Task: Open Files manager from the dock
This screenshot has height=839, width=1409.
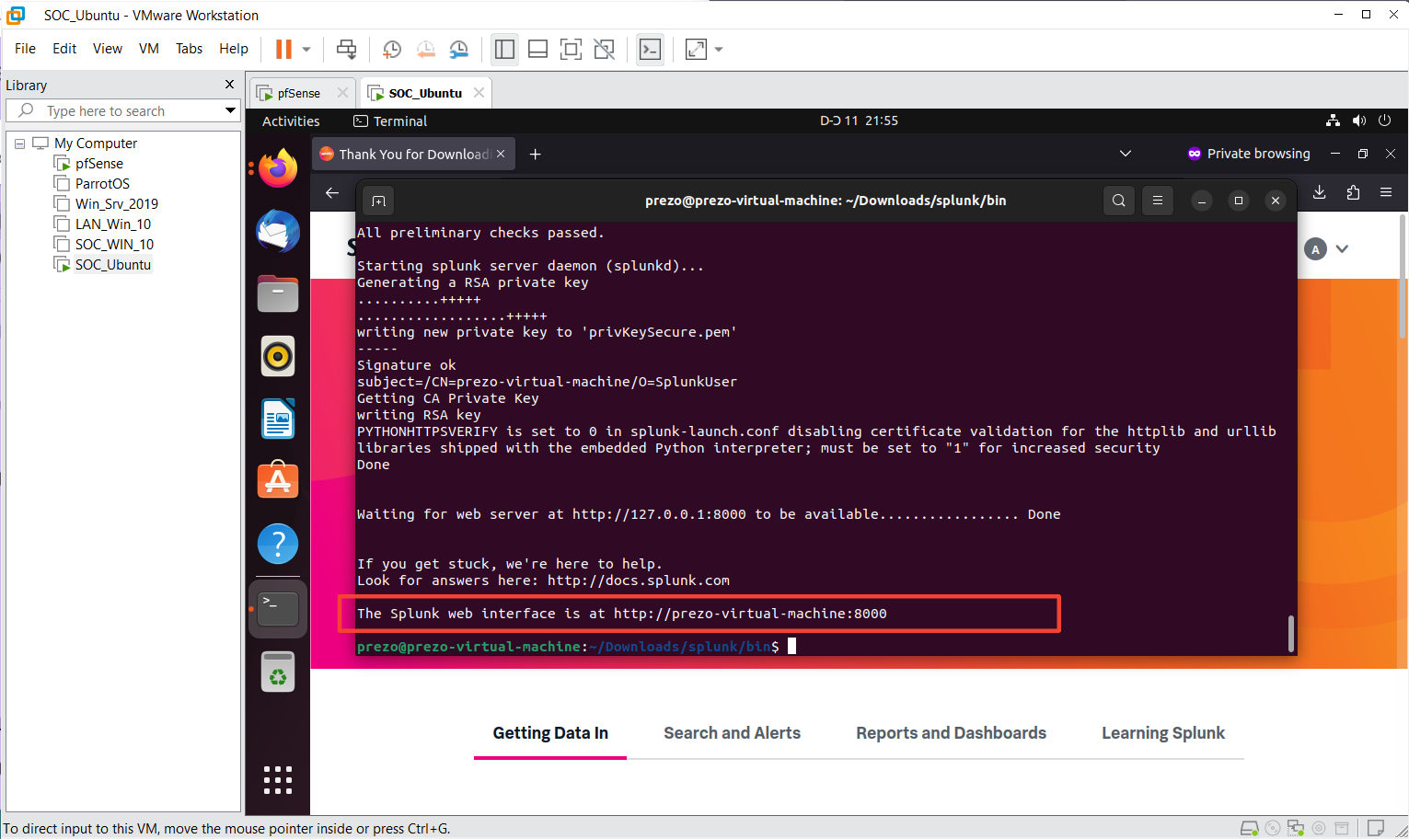Action: tap(278, 293)
